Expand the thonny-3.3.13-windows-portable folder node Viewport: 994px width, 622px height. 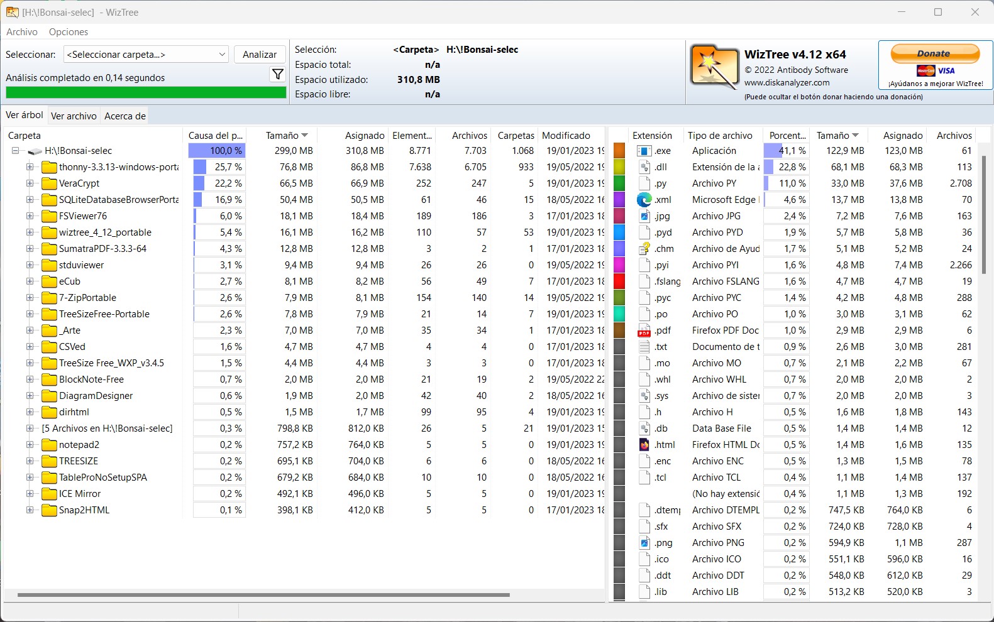click(x=30, y=167)
